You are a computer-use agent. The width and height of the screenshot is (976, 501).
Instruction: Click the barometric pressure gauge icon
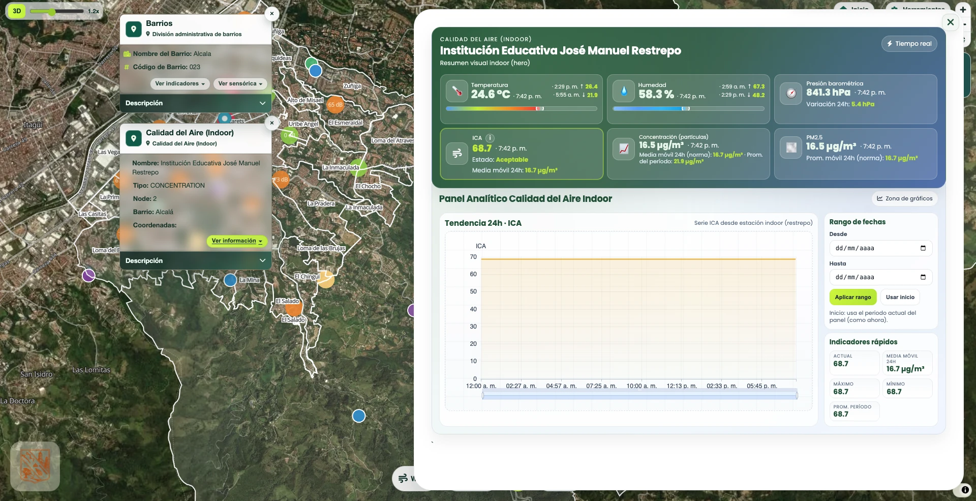pyautogui.click(x=791, y=93)
